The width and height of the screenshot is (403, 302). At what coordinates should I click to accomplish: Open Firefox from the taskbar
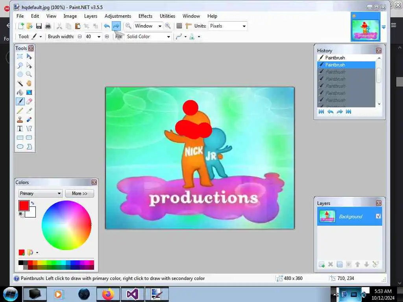click(108, 294)
